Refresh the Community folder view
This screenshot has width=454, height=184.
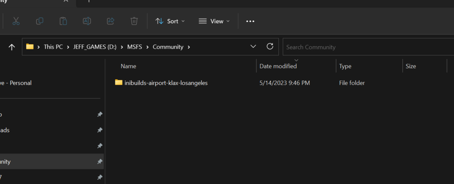(x=270, y=46)
